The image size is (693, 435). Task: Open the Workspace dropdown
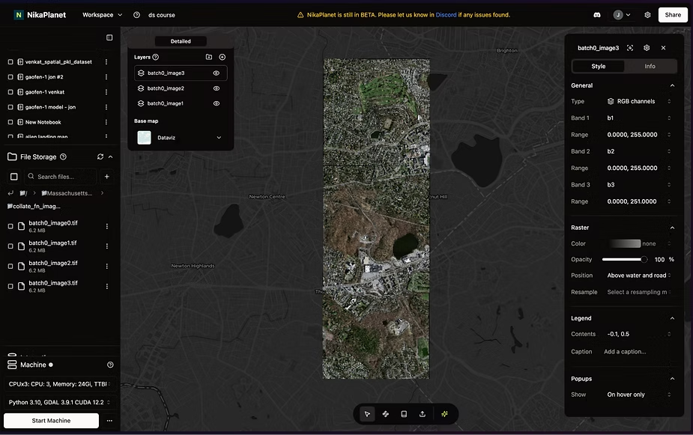pyautogui.click(x=102, y=15)
